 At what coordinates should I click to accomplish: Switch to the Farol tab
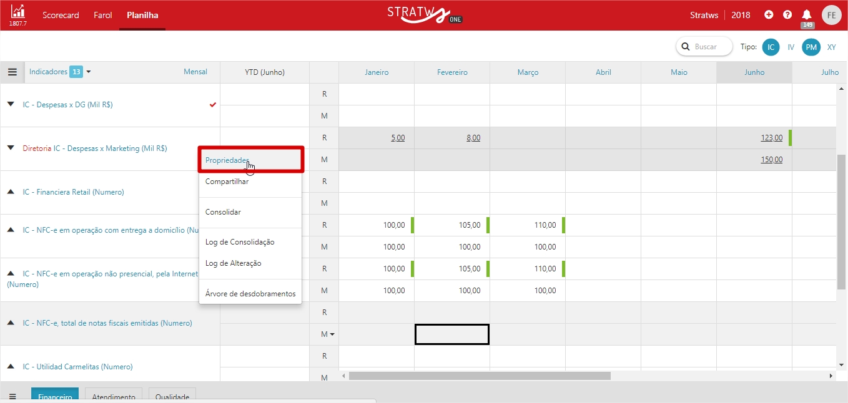pyautogui.click(x=102, y=15)
